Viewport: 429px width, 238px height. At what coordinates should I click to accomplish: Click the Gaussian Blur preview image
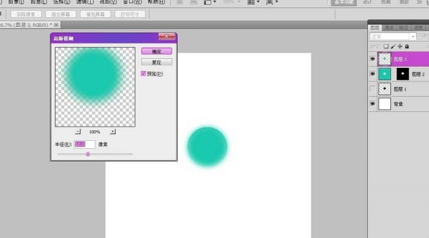95,87
